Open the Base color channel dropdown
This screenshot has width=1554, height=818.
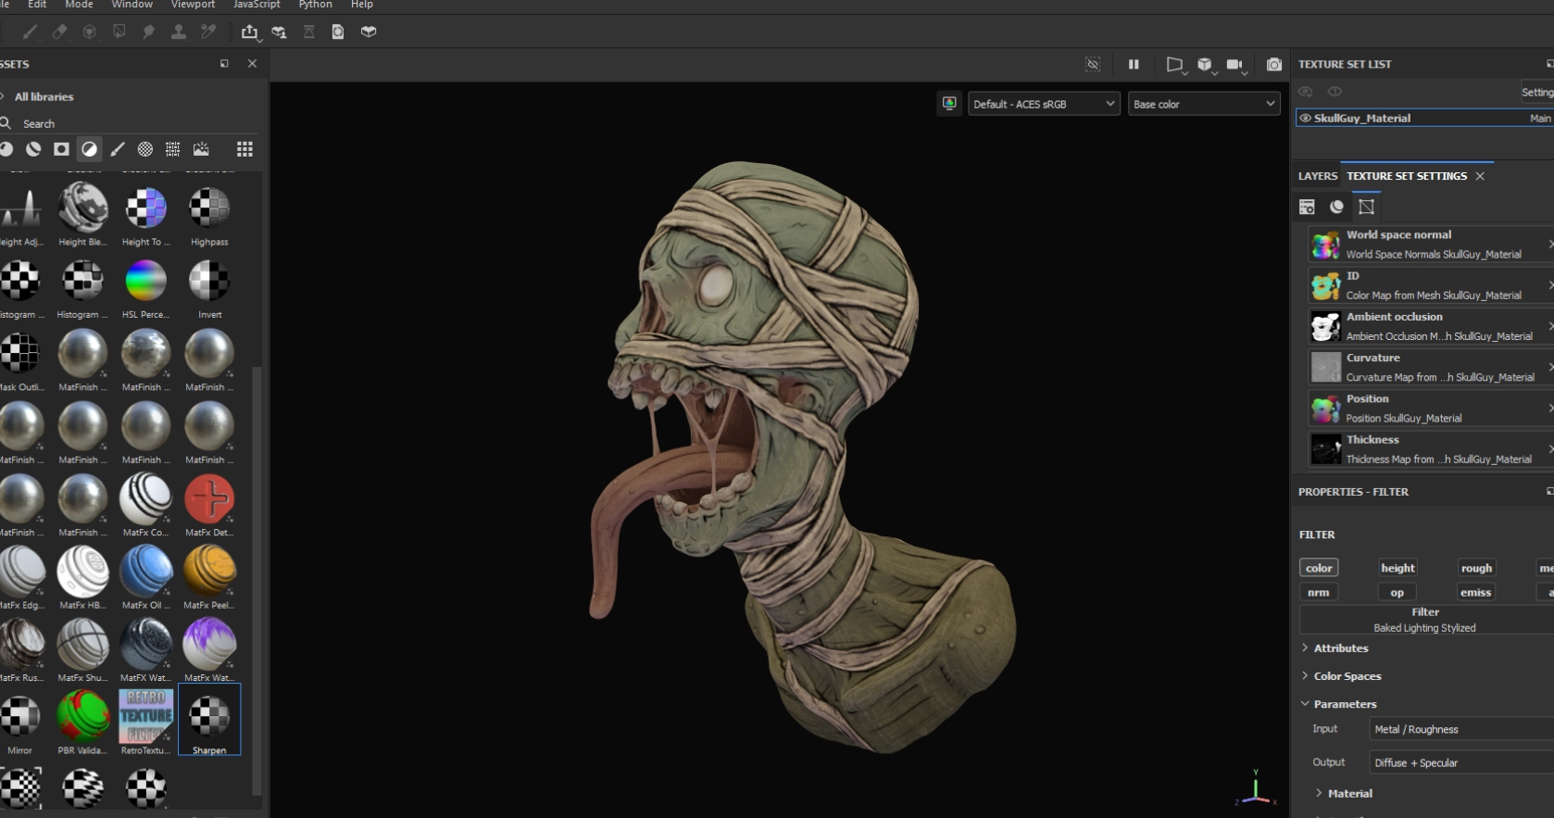1203,104
